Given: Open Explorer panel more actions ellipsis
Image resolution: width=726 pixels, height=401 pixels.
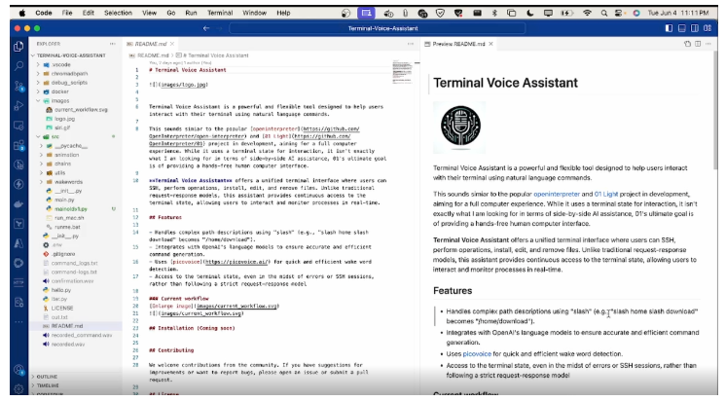Looking at the screenshot, I should tap(113, 44).
